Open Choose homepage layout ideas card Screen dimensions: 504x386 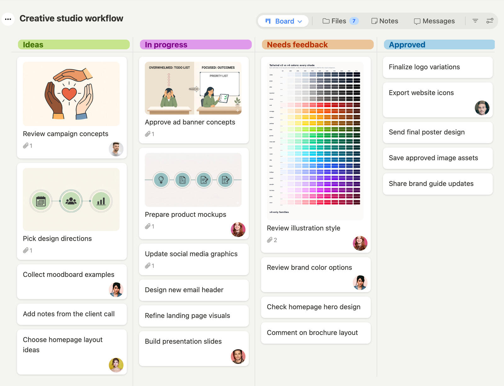coord(72,352)
